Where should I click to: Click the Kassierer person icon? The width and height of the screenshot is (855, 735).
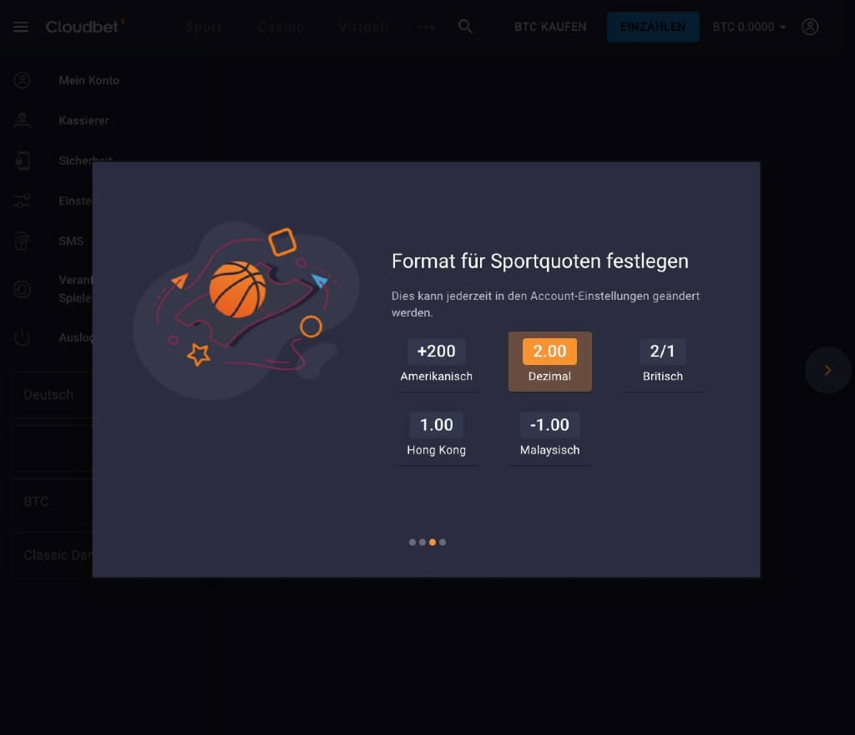tap(23, 120)
